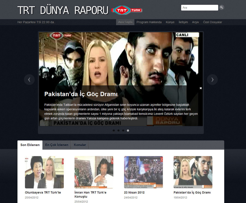
Task: Select the third slider pagination dot
Action: click(123, 130)
